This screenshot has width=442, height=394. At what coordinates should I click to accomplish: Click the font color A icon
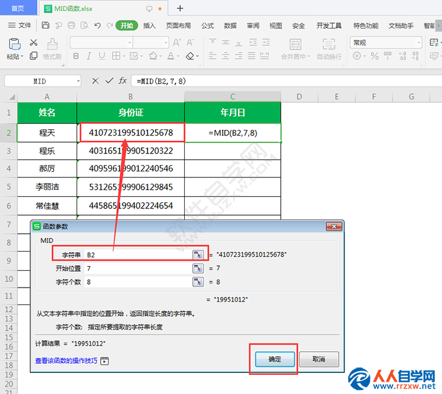tap(171, 56)
